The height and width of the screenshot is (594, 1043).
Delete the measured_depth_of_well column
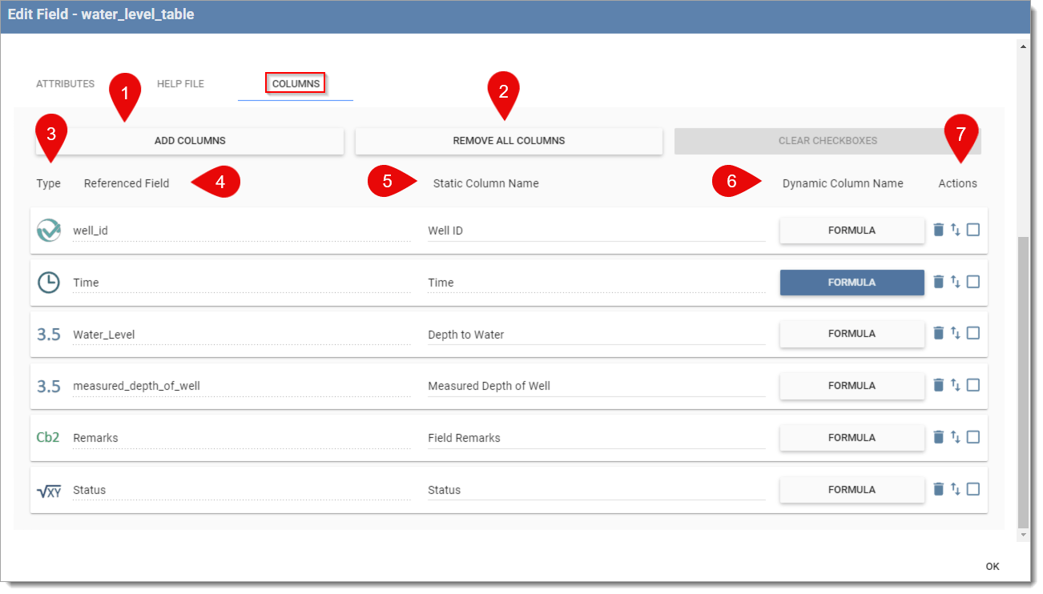point(939,385)
